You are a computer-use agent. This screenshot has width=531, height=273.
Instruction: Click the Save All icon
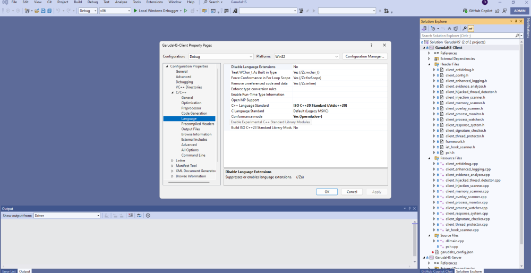tap(49, 11)
